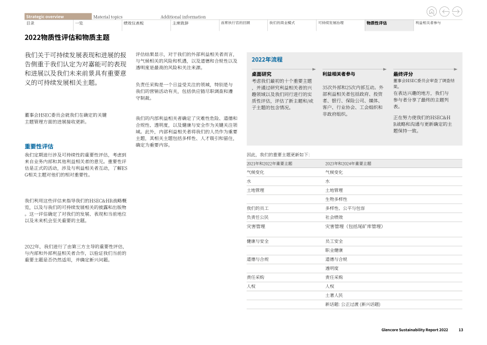Select the 目录 sub-tab
This screenshot has width=487, height=345.
31,23
